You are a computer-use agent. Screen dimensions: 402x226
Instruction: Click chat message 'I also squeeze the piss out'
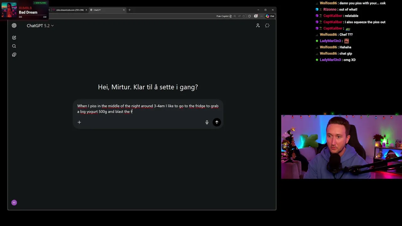click(x=365, y=22)
